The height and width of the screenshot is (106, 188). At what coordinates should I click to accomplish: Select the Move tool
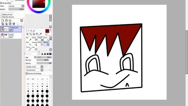[27, 34]
